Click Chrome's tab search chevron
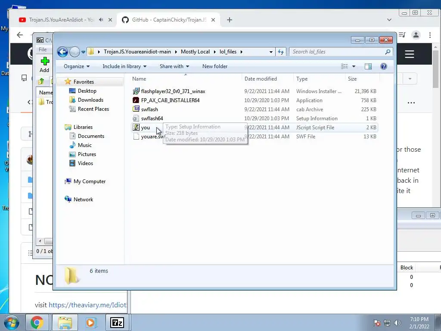 (389, 20)
